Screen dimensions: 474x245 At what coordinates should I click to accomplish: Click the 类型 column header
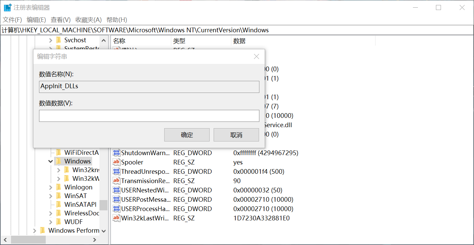point(201,41)
